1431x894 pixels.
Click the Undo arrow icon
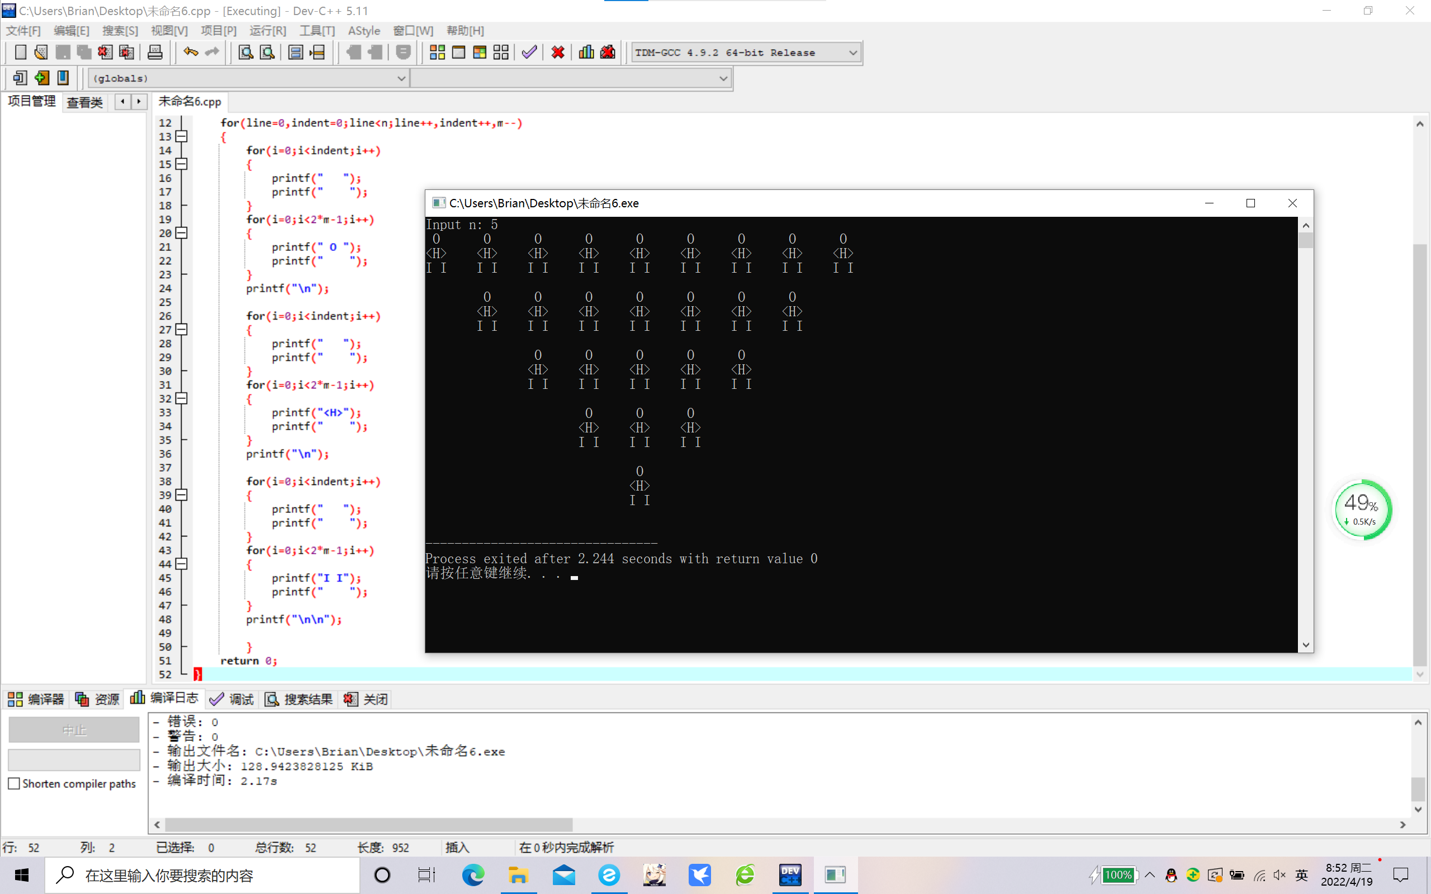tap(191, 53)
